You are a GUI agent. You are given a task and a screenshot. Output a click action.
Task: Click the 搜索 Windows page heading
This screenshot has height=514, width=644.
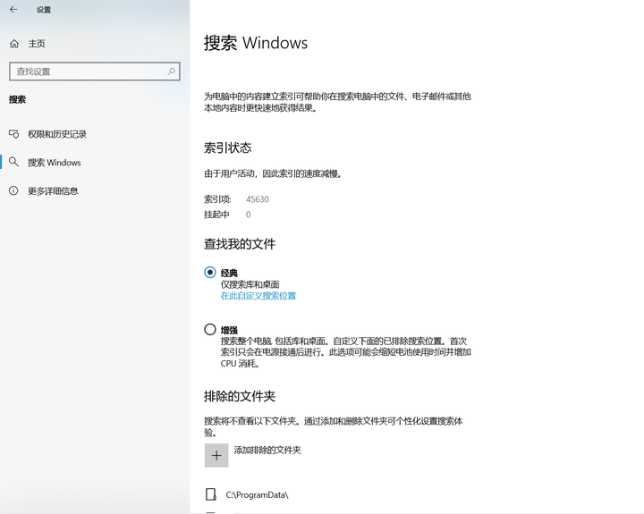pos(256,43)
